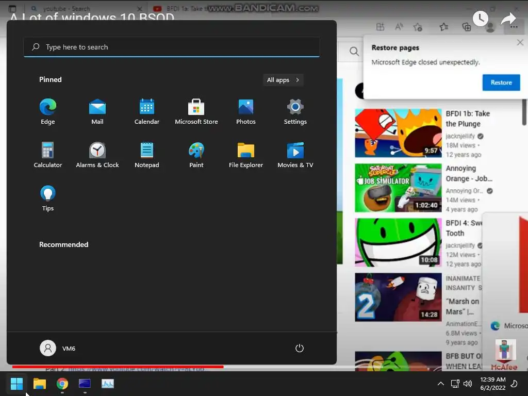Click the Watch later clock icon
The height and width of the screenshot is (396, 528).
pyautogui.click(x=480, y=18)
